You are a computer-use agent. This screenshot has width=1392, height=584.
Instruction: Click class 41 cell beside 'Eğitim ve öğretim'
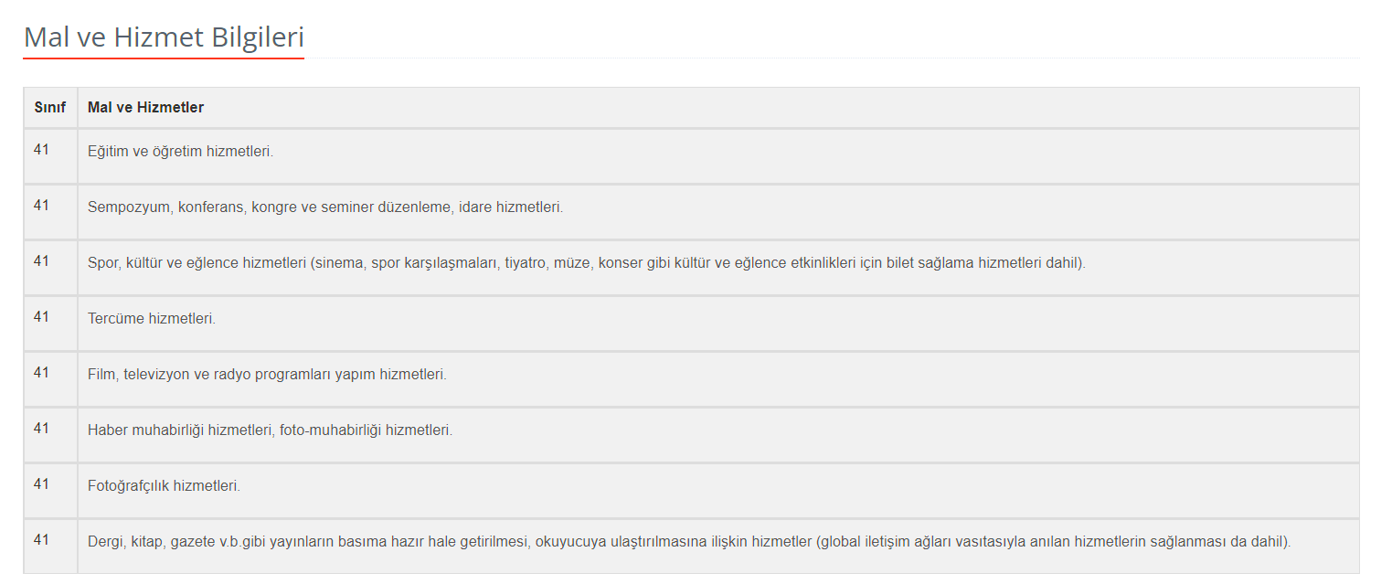pyautogui.click(x=41, y=149)
